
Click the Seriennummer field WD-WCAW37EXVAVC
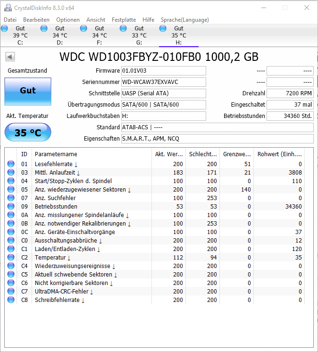click(164, 82)
